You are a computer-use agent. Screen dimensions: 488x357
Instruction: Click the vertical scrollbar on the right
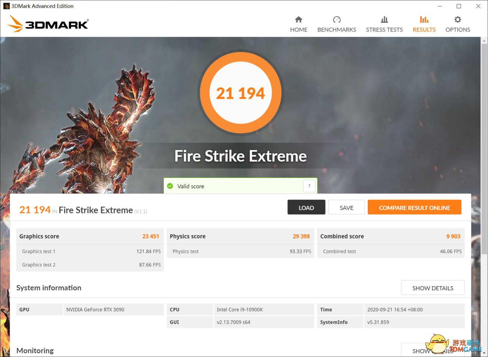tap(485, 148)
